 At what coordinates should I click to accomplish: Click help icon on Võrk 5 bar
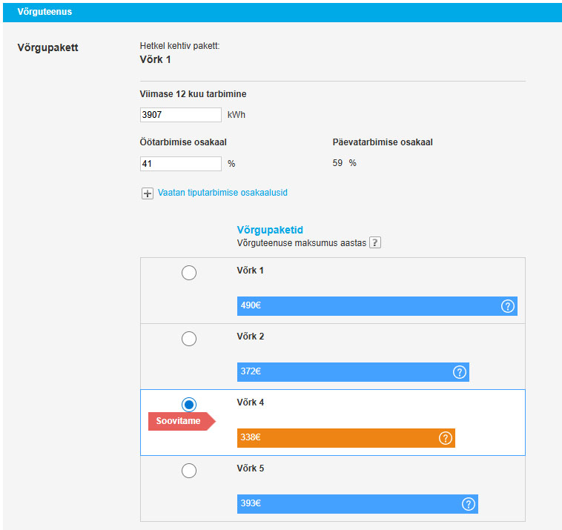coord(469,504)
